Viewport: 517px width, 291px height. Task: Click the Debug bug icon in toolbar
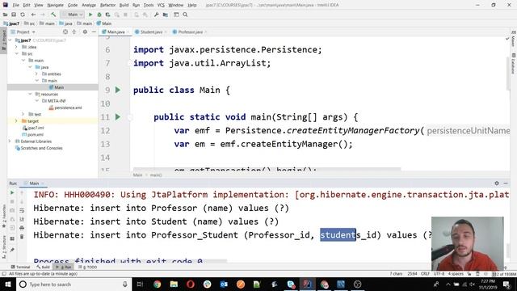[99, 15]
